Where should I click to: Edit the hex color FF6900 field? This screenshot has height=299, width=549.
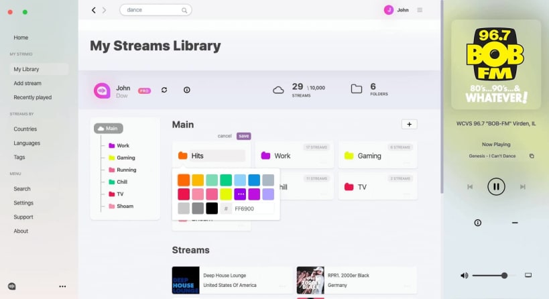pyautogui.click(x=254, y=208)
